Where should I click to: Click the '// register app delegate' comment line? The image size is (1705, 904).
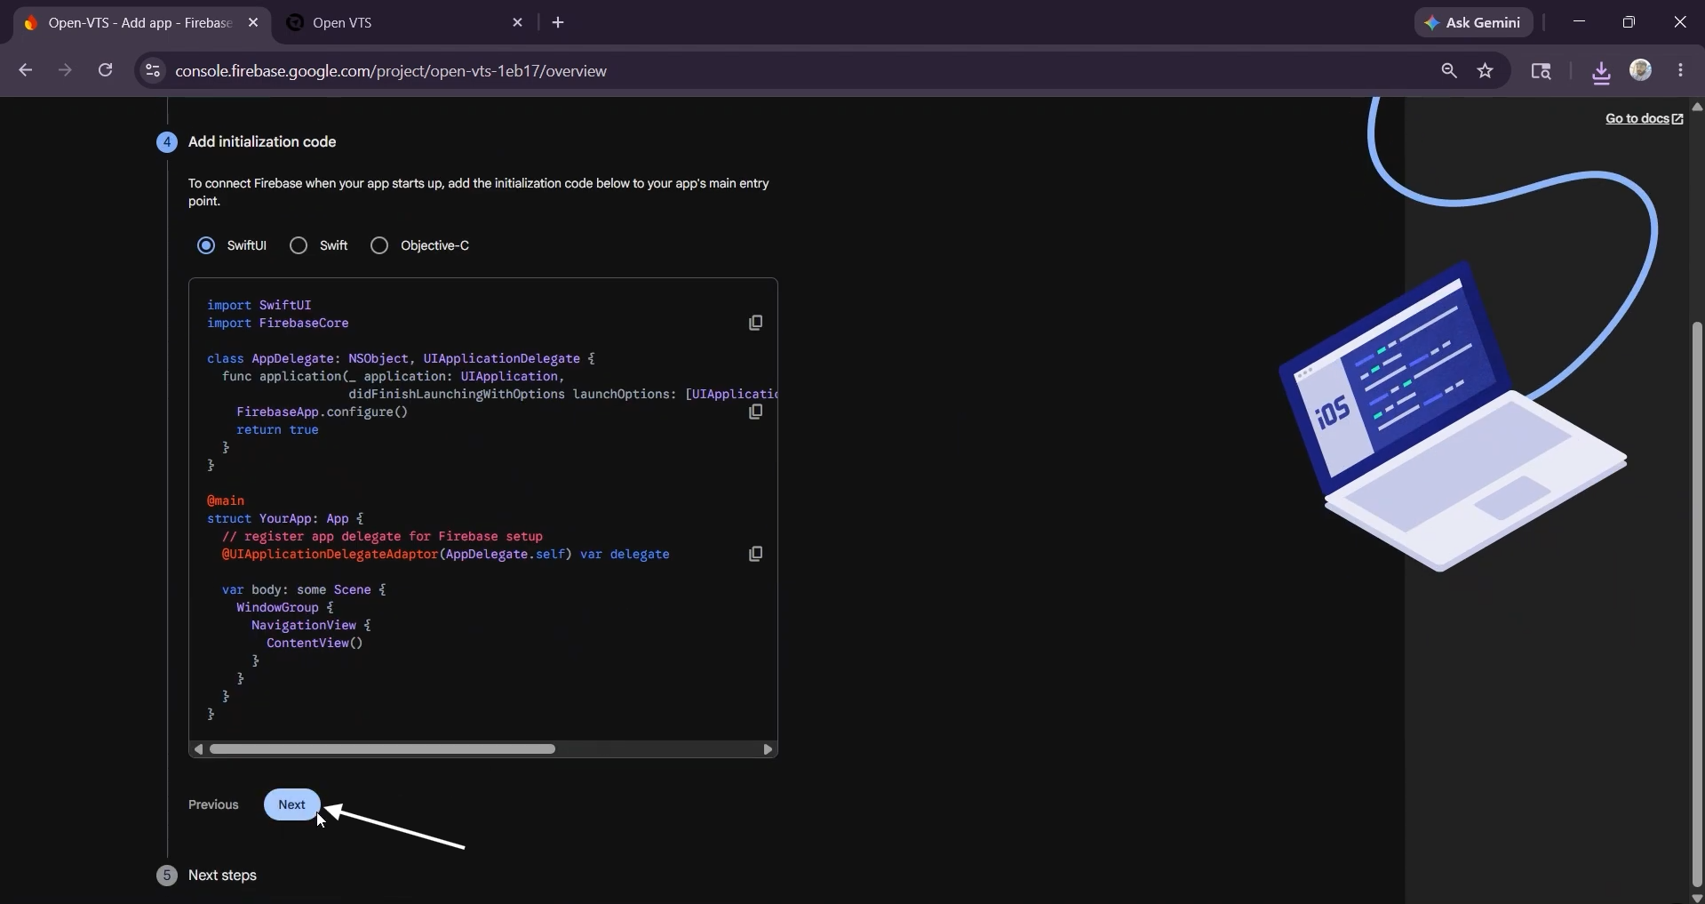pos(382,537)
